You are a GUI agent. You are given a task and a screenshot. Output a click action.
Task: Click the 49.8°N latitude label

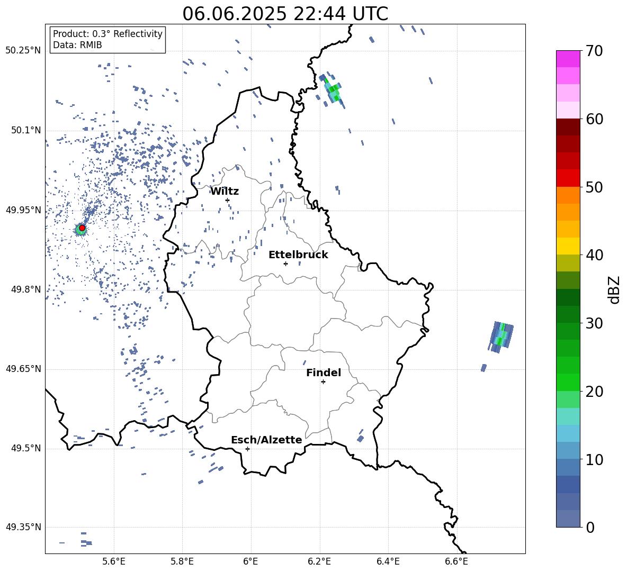(26, 289)
